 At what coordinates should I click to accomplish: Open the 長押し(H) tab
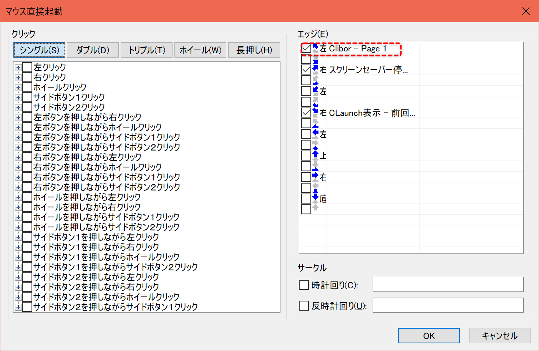(x=254, y=50)
